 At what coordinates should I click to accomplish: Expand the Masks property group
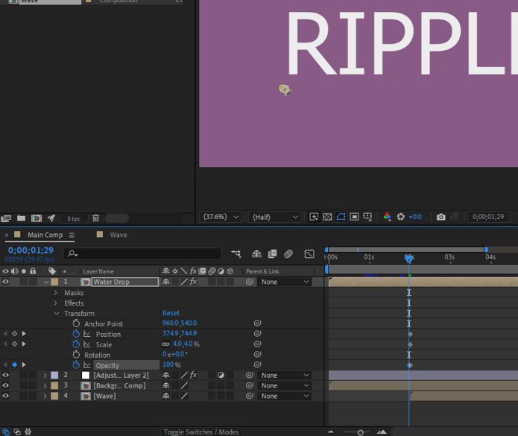55,293
